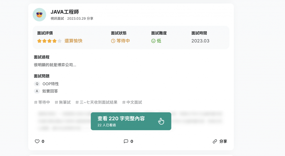The image size is (285, 156).
Task: Click the 面試過程 section heading
Action: click(x=42, y=57)
